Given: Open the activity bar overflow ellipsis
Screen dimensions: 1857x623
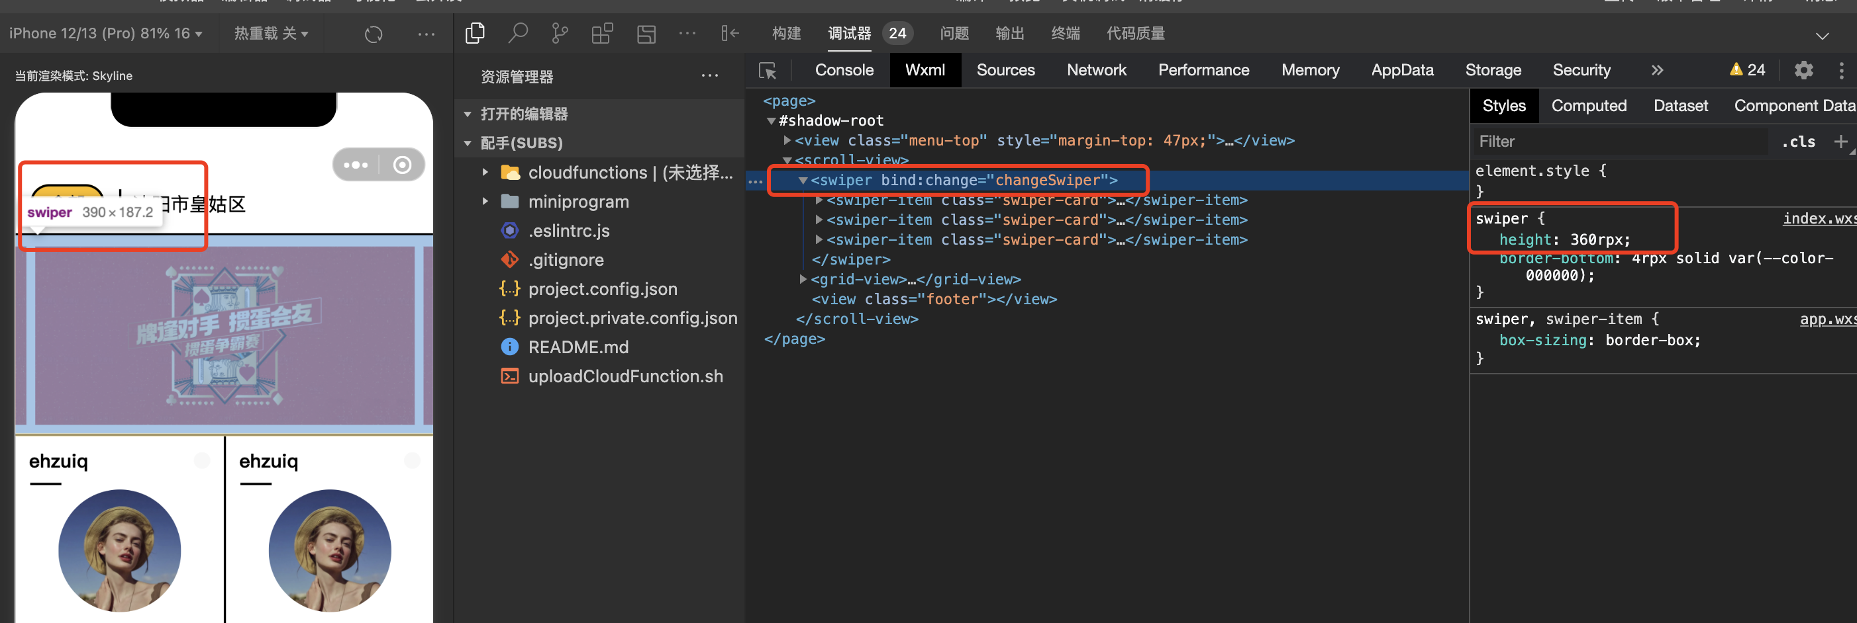Looking at the screenshot, I should click(x=687, y=33).
